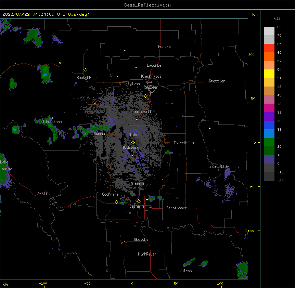Click the dBZ legend heading
The image size is (295, 288).
pos(277,18)
